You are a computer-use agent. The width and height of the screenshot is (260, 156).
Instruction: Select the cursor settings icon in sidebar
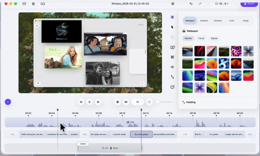tap(172, 27)
